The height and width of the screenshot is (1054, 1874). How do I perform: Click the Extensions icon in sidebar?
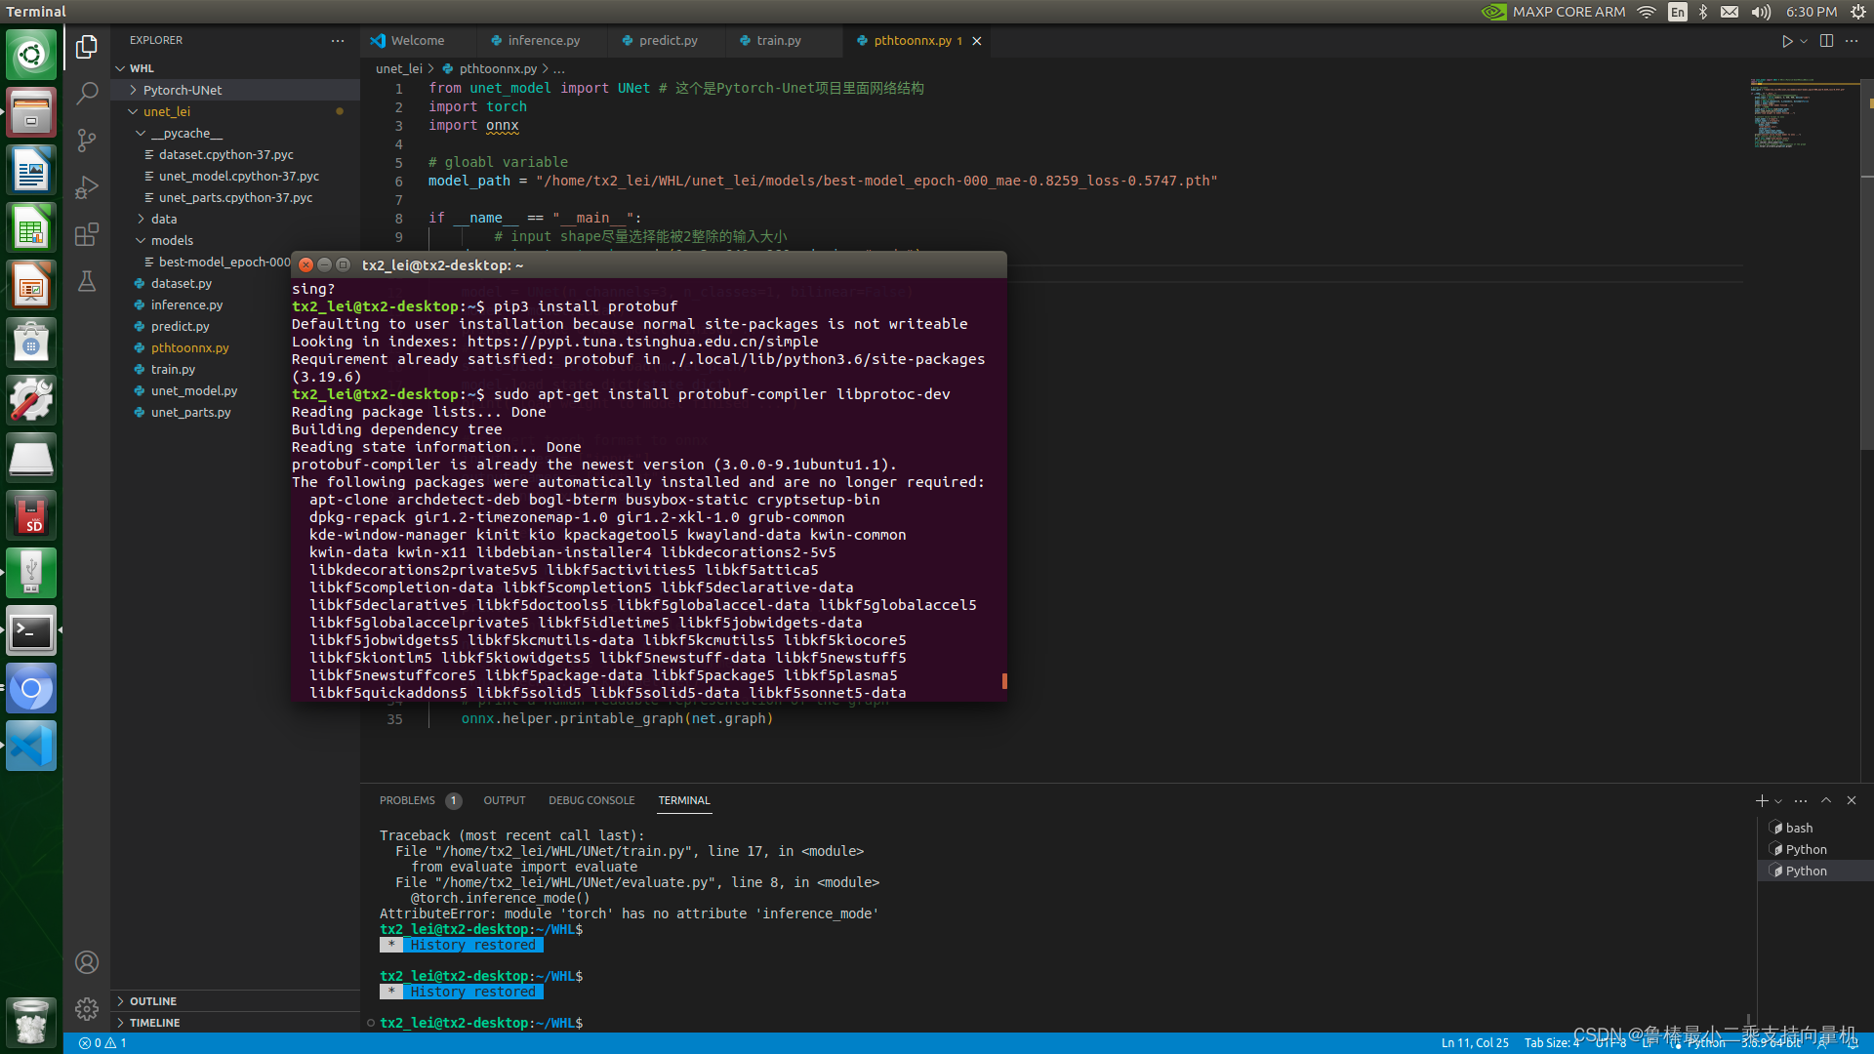86,233
